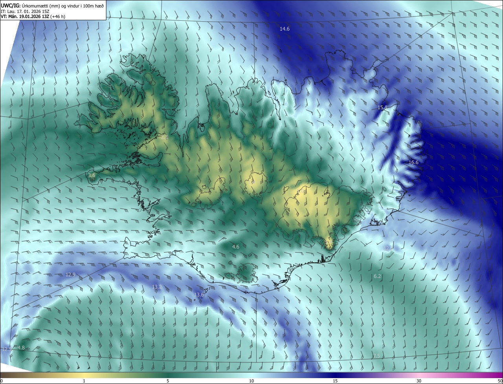503x384 pixels.
Task: Click the 14.6 precipitation value label
Action: [285, 29]
